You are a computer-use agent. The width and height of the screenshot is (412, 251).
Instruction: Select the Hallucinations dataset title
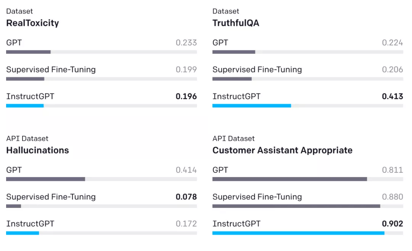pos(37,150)
